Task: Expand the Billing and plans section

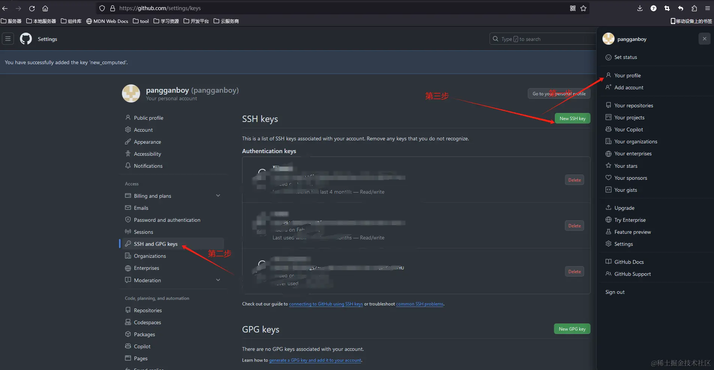Action: click(x=218, y=196)
